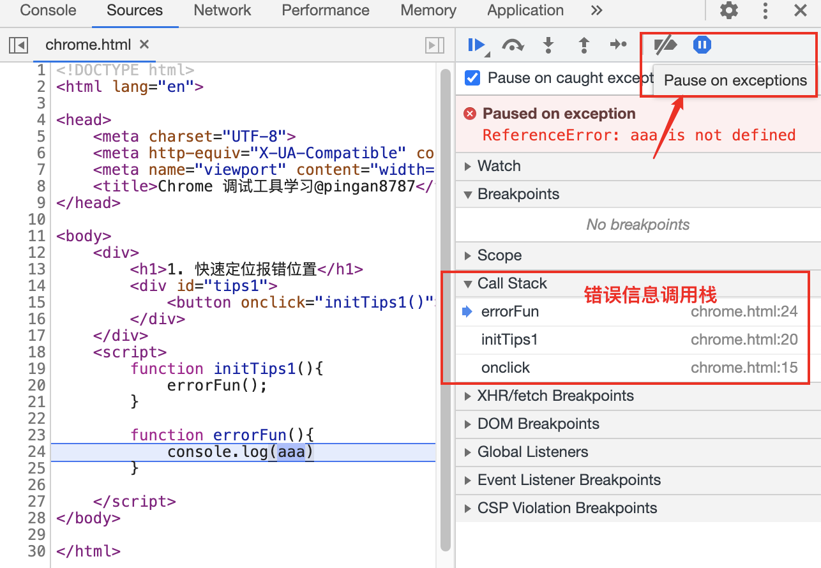The width and height of the screenshot is (821, 568).
Task: Open DevTools settings gear
Action: 729,10
